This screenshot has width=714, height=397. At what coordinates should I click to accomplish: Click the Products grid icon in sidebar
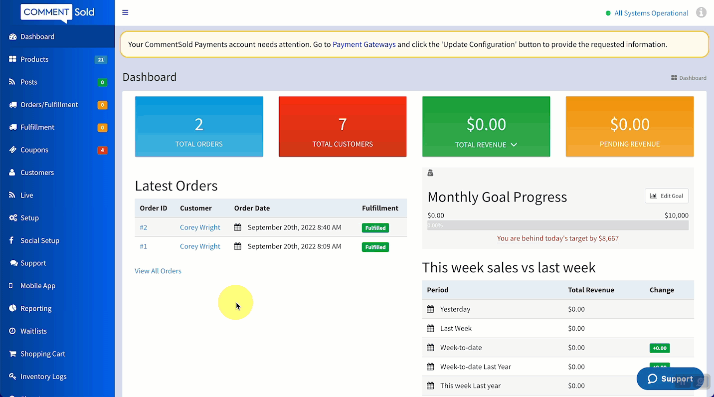tap(12, 59)
